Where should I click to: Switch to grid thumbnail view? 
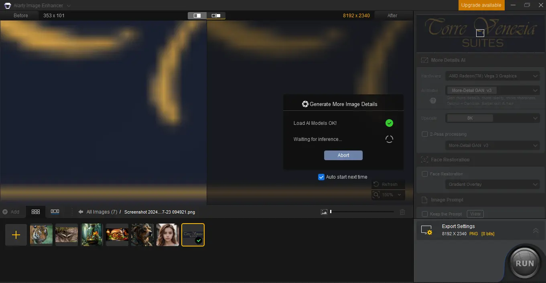click(x=36, y=212)
